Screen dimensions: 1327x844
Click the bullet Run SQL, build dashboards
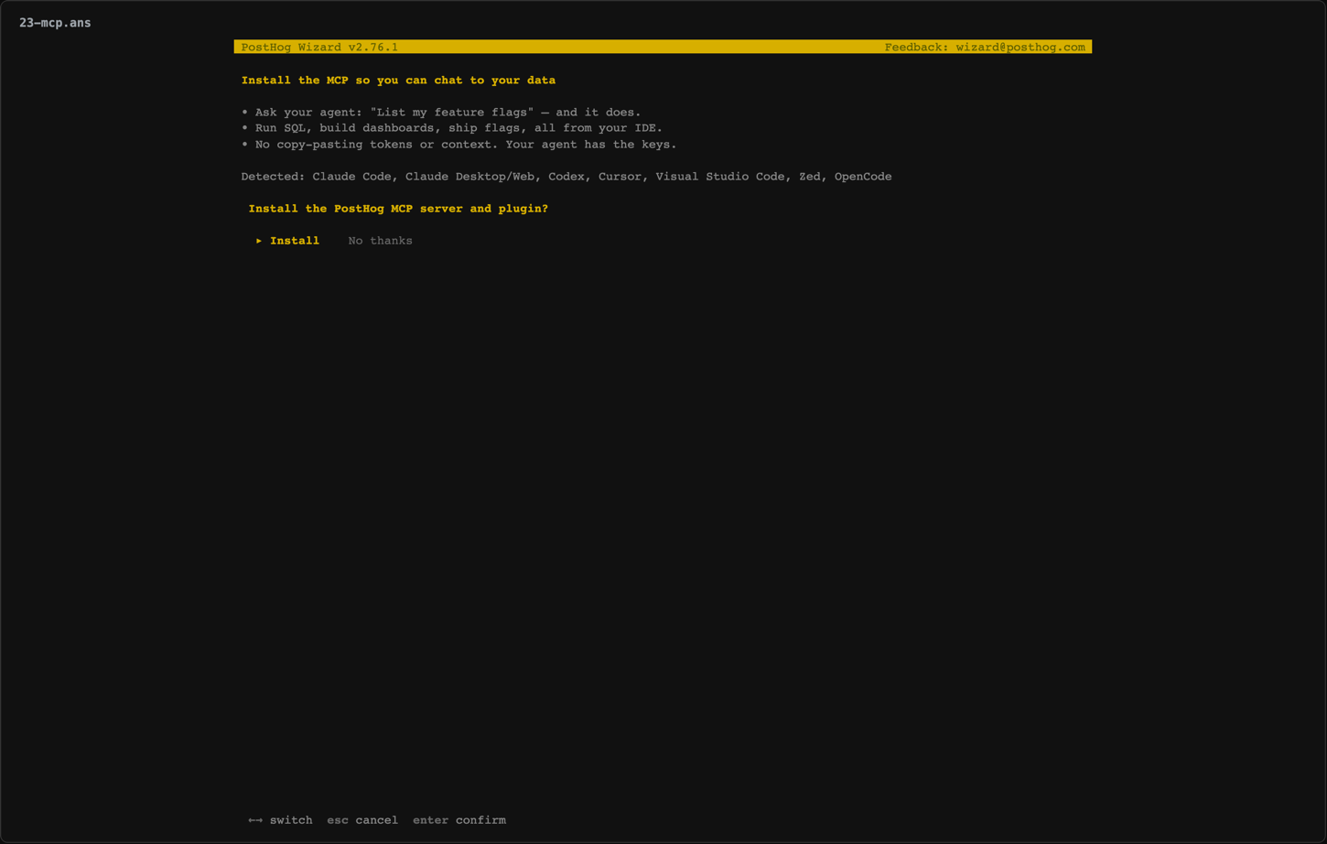coord(451,128)
